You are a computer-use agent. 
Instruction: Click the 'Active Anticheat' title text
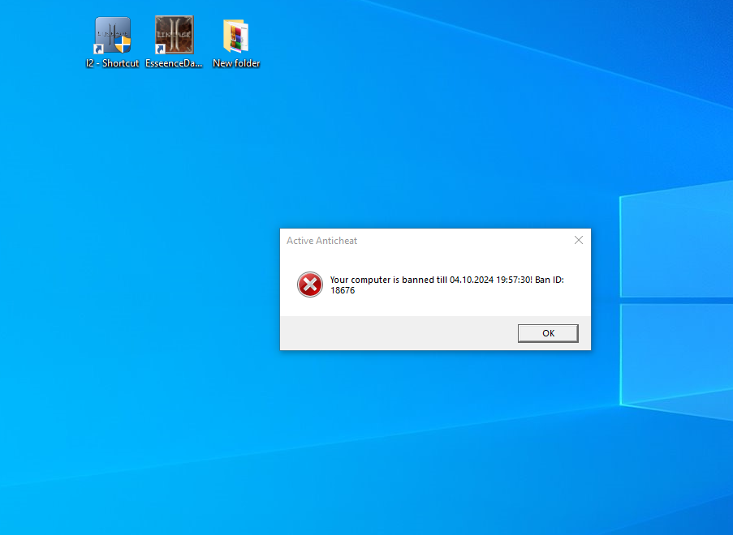(321, 241)
